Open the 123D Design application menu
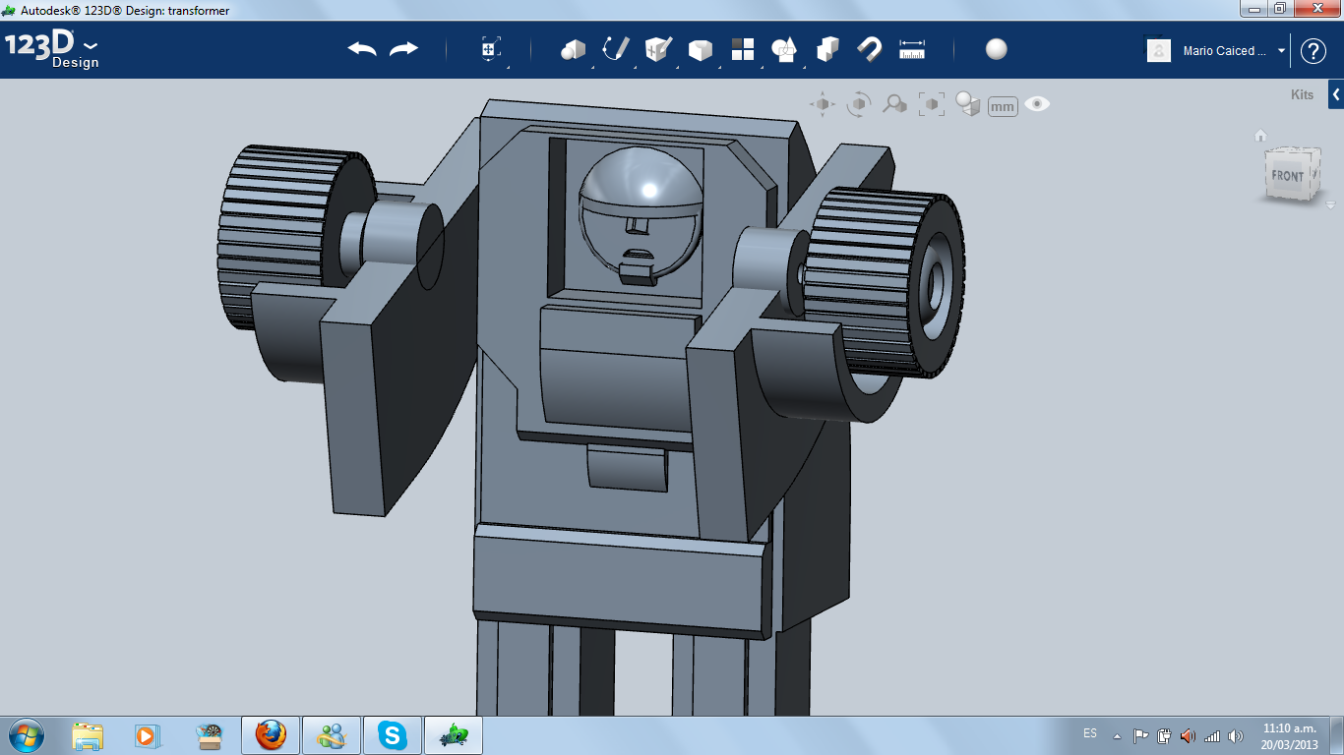This screenshot has height=755, width=1344. point(52,50)
